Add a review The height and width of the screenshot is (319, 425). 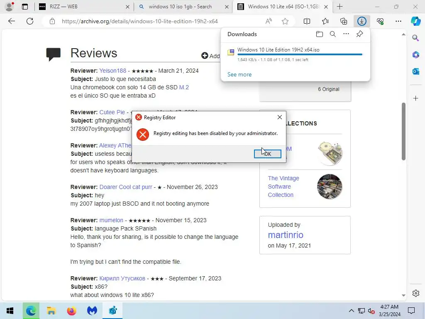tap(211, 56)
